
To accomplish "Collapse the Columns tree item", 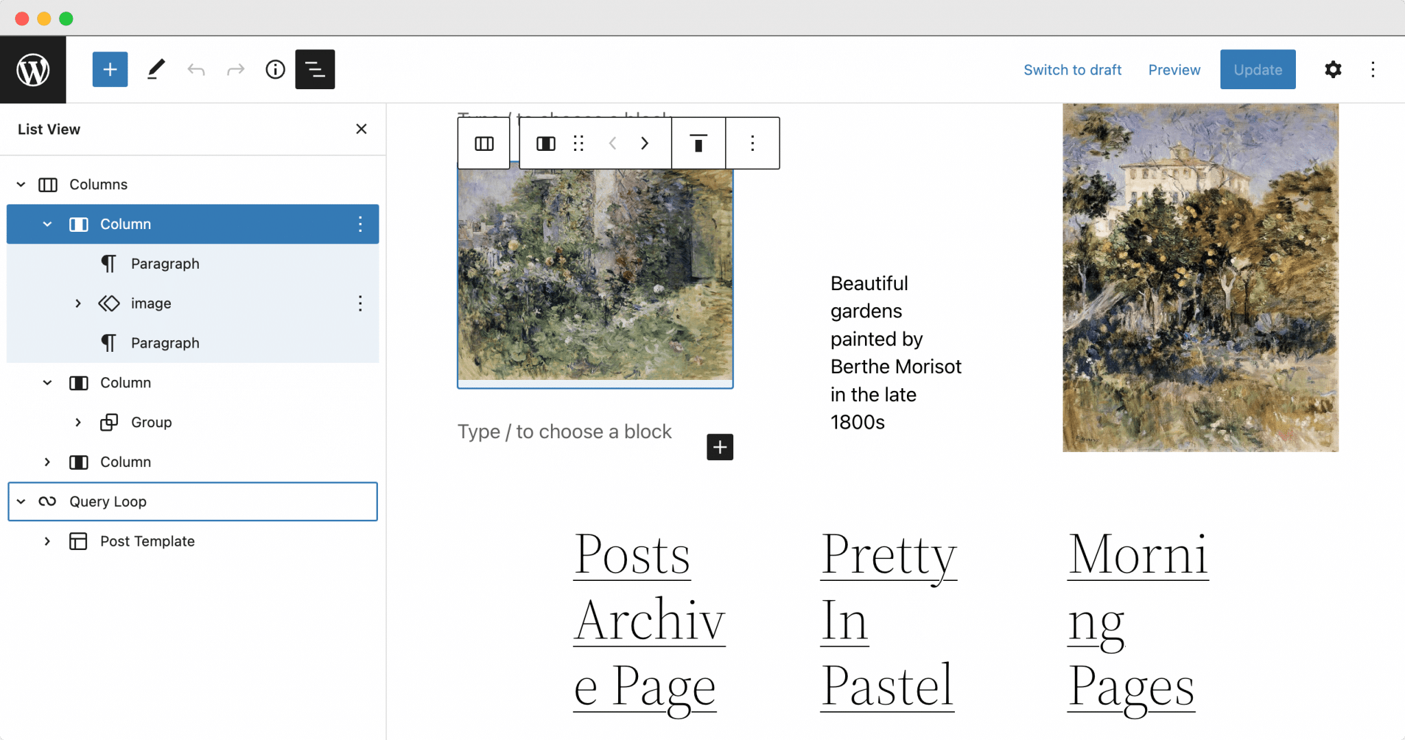I will coord(21,184).
